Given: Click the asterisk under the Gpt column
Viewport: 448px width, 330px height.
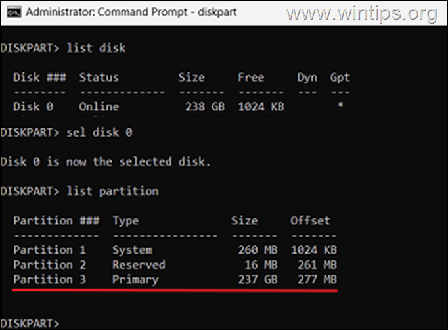Looking at the screenshot, I should click(340, 106).
